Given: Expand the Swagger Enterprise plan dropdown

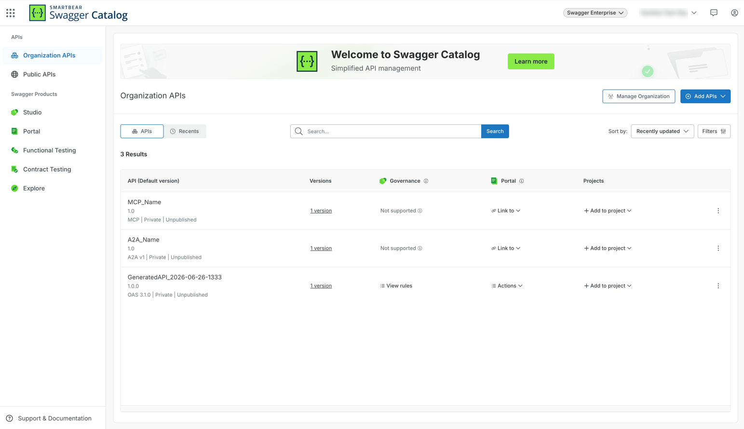Looking at the screenshot, I should pyautogui.click(x=595, y=13).
